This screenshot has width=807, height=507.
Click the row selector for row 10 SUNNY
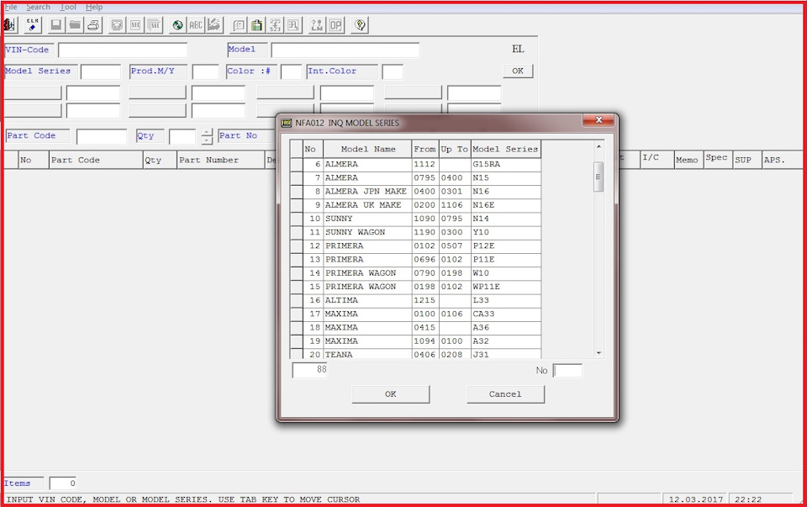coord(297,219)
